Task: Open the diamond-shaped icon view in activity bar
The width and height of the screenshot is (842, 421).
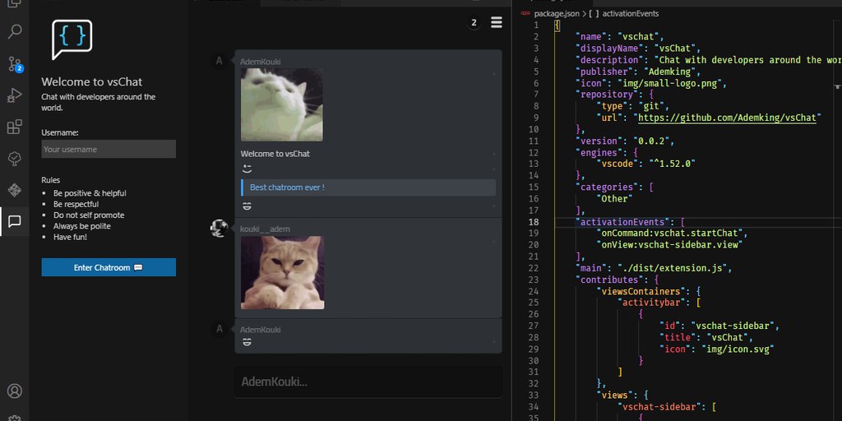Action: click(15, 190)
